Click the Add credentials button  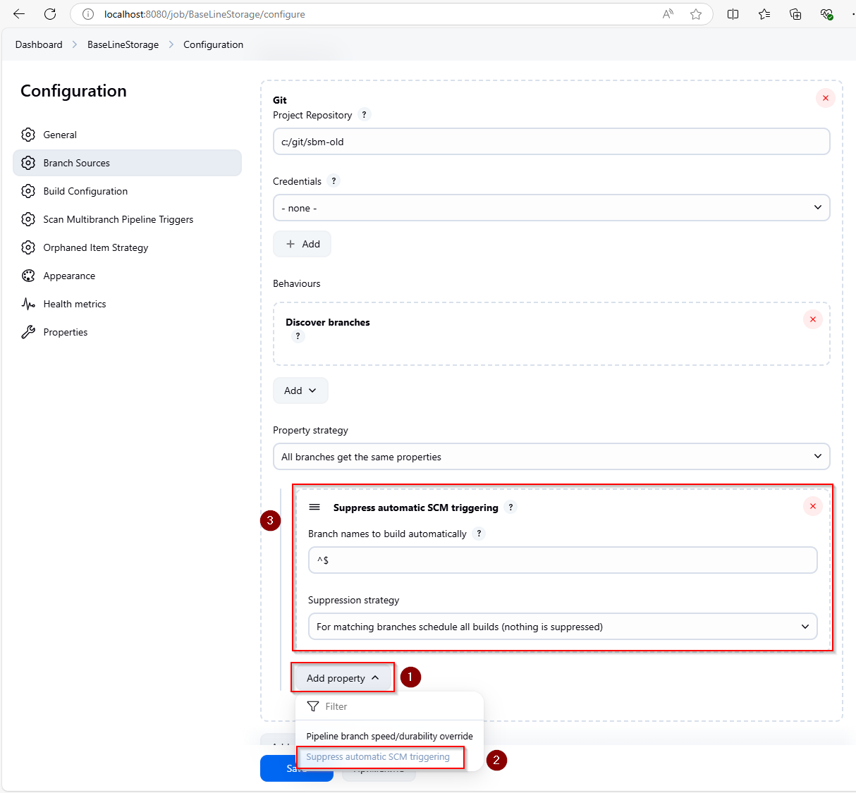(x=302, y=244)
